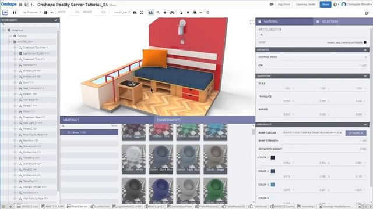The height and width of the screenshot is (209, 373).
Task: Collapse the Scene Graph panel
Action: point(56,20)
